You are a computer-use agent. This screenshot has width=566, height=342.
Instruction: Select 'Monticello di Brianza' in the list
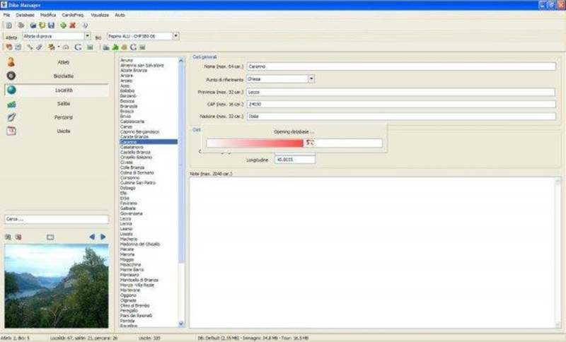coord(139,280)
